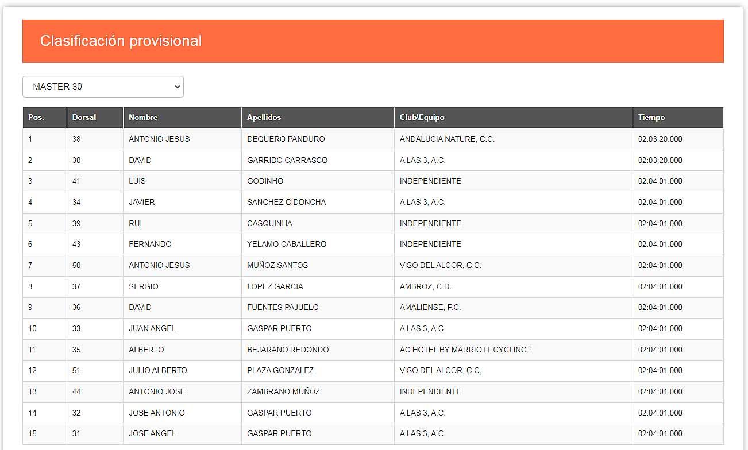
Task: Click the name FERNANDO
Action: [x=150, y=244]
